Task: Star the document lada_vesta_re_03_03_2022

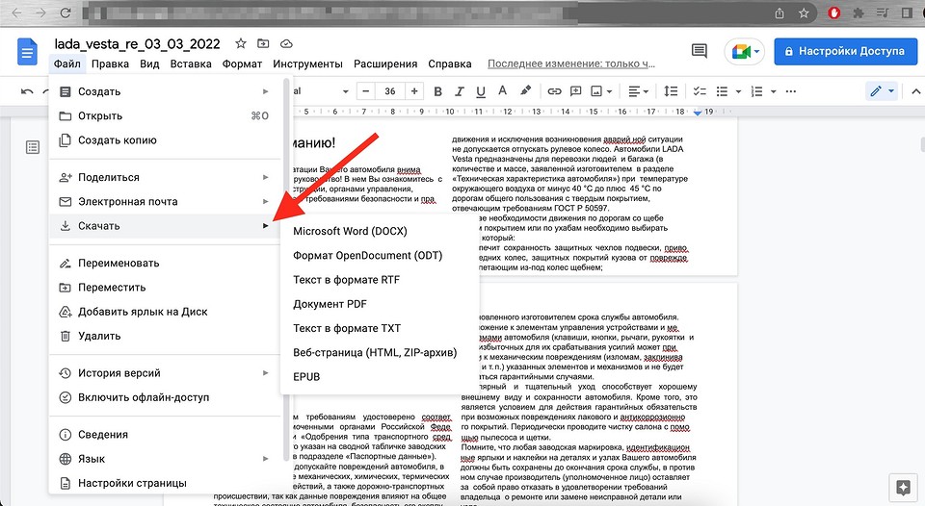Action: [241, 44]
